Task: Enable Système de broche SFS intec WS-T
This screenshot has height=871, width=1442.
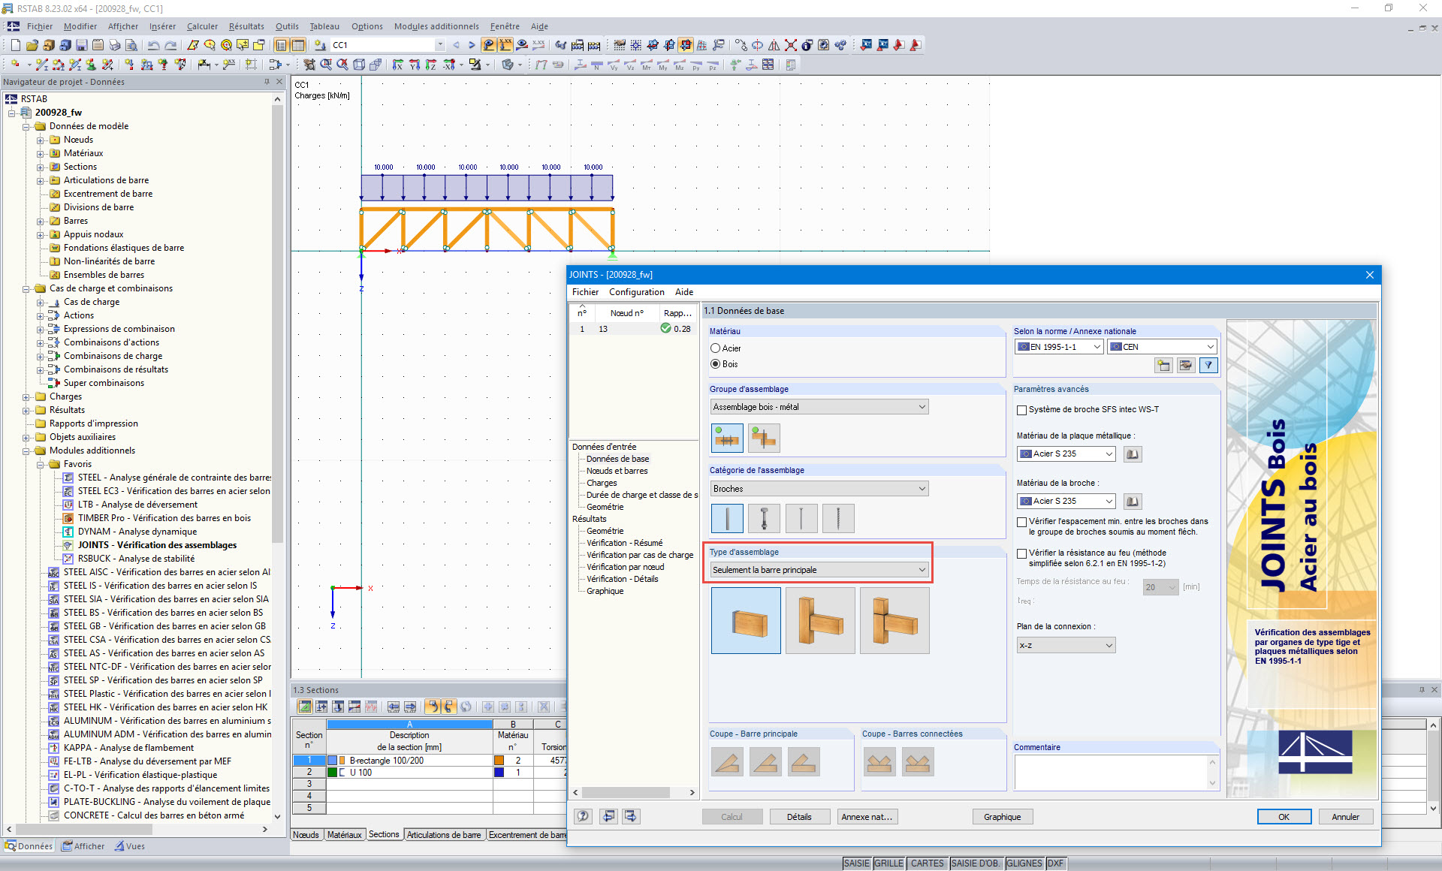Action: point(1021,410)
